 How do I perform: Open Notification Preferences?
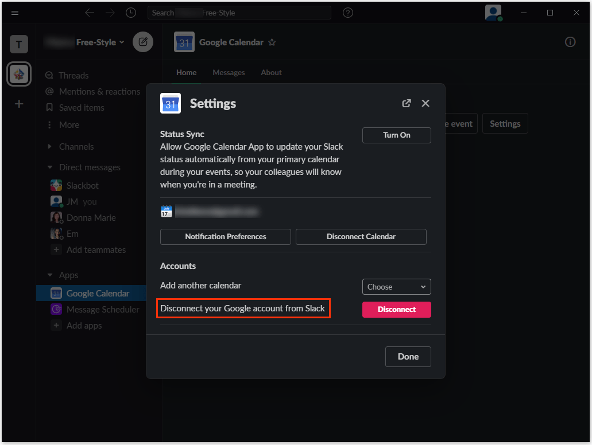(x=226, y=236)
